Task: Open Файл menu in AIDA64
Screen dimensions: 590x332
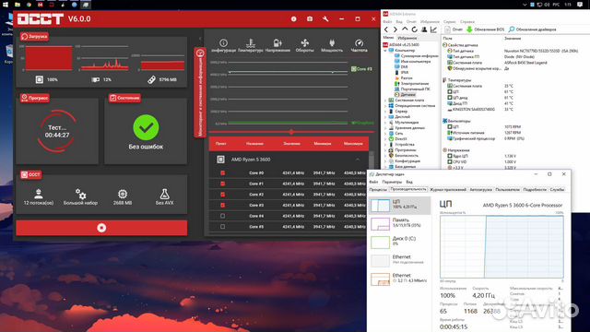Action: 387,22
